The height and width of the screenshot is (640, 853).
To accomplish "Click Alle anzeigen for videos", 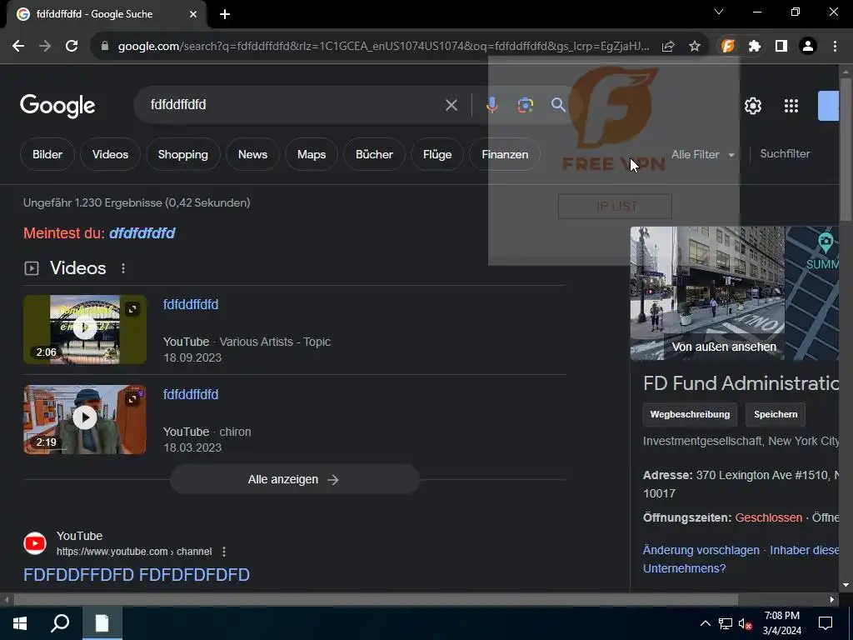I will (295, 479).
